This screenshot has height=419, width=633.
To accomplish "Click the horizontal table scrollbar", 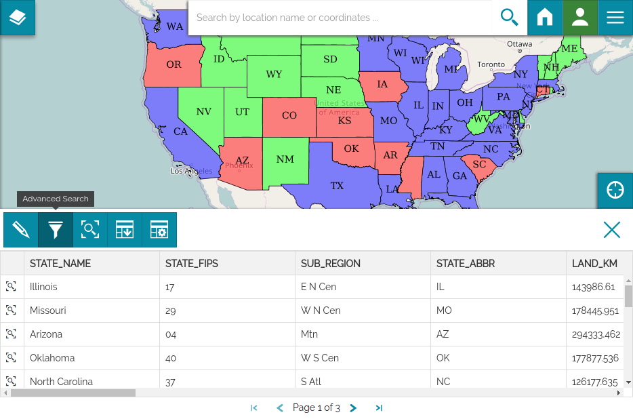I will click(x=73, y=393).
